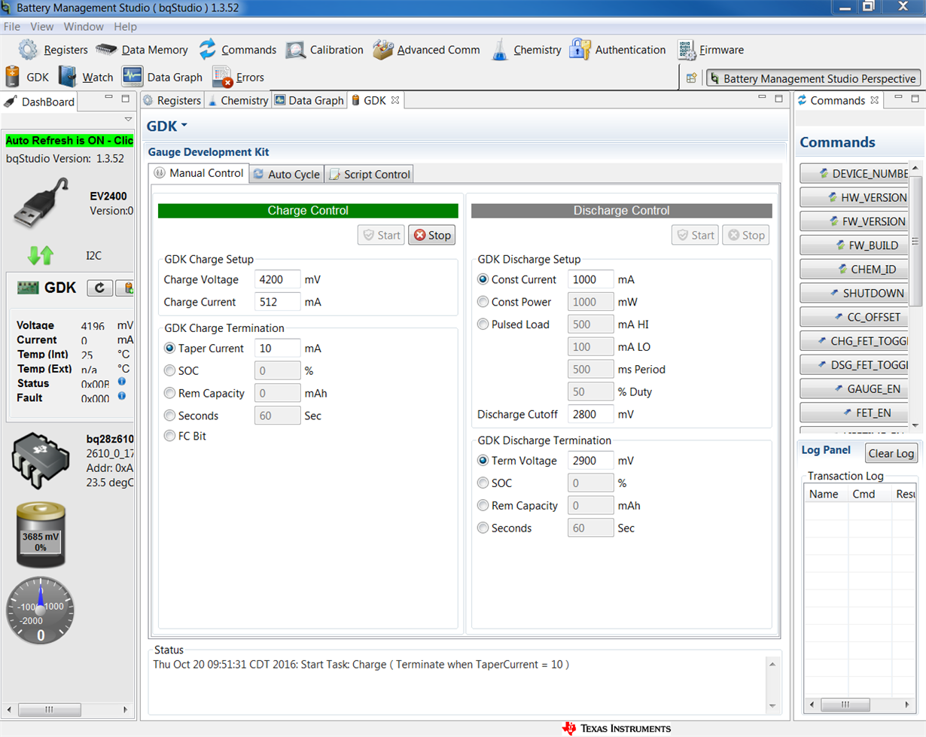Close the GDK tab with its X

(395, 99)
